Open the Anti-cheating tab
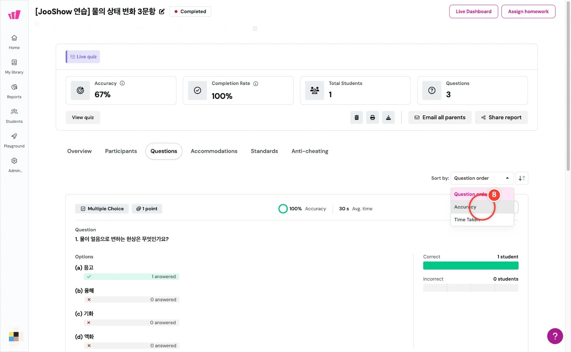Image resolution: width=571 pixels, height=352 pixels. [x=310, y=151]
